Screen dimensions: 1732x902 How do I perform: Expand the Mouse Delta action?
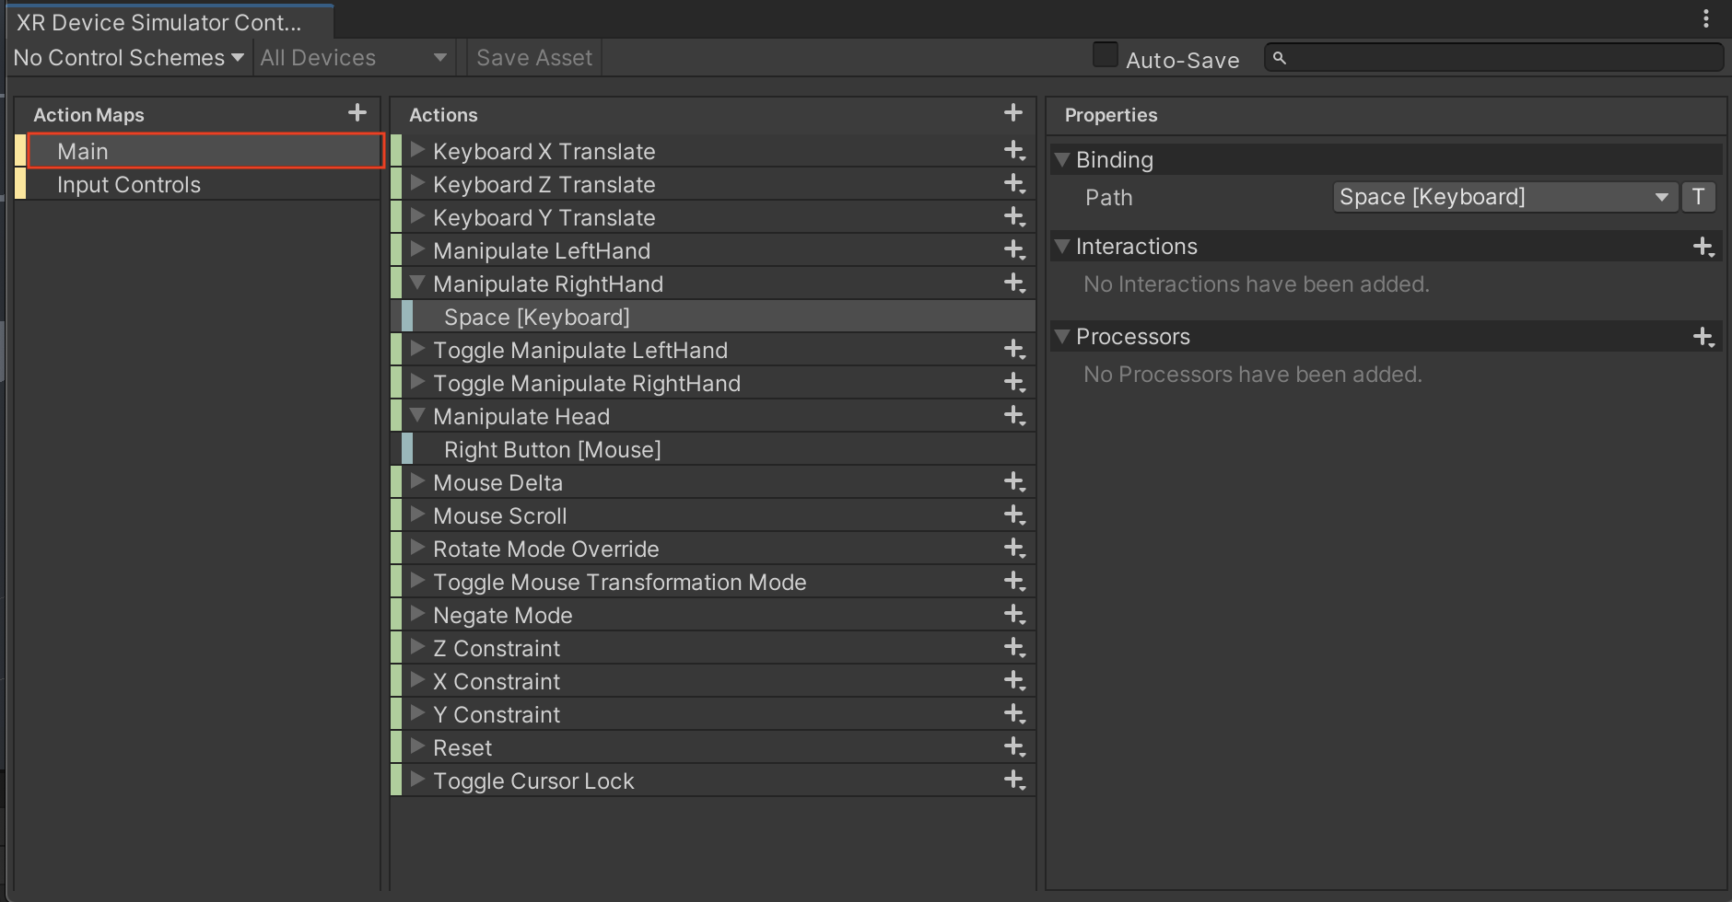tap(417, 482)
